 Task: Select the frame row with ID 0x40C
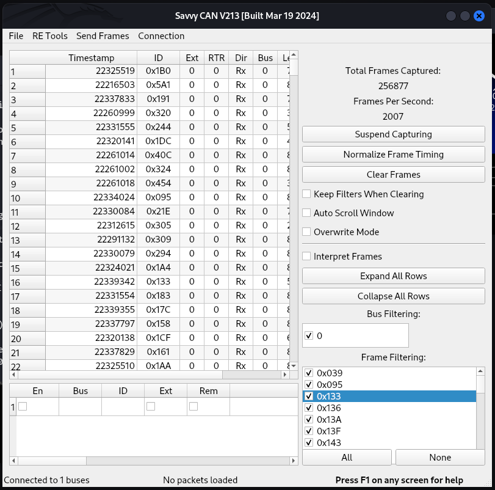pyautogui.click(x=158, y=155)
